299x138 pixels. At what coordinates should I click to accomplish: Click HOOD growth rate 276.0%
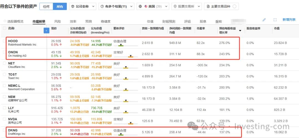click(225, 43)
